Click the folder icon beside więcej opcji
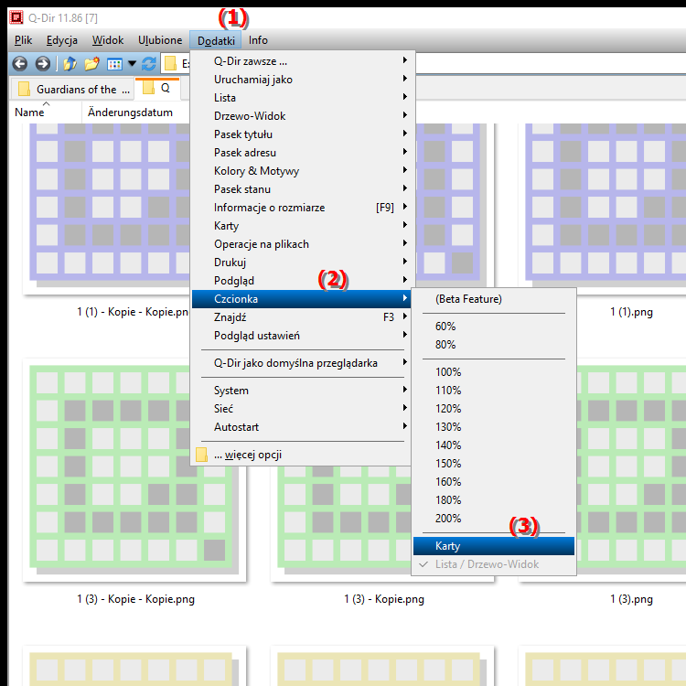This screenshot has width=686, height=686. [x=202, y=455]
